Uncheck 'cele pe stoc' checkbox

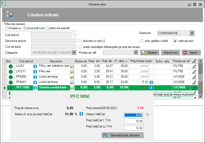[175, 41]
